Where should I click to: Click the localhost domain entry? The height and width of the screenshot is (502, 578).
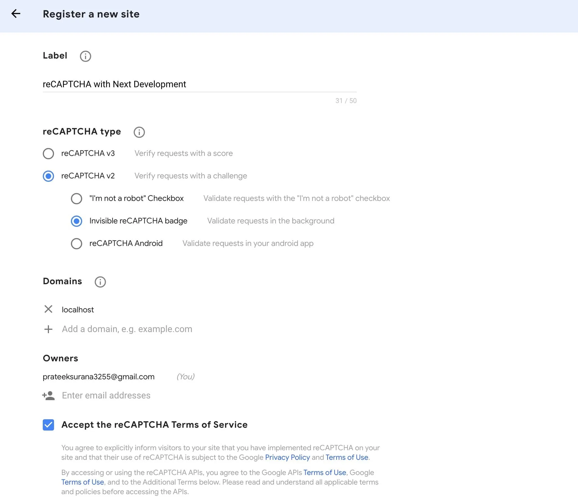click(78, 310)
